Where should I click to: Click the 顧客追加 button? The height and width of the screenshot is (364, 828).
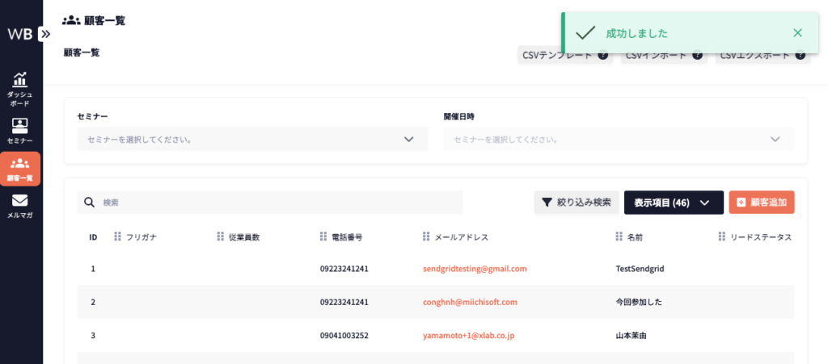761,203
